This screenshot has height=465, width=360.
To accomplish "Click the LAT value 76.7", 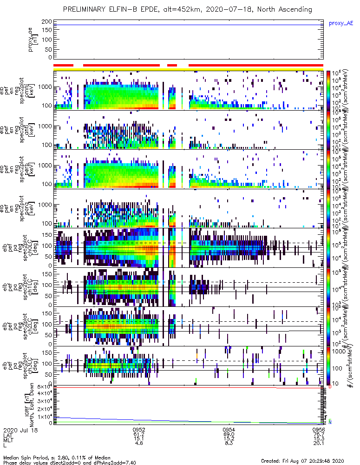I will 319,434.
